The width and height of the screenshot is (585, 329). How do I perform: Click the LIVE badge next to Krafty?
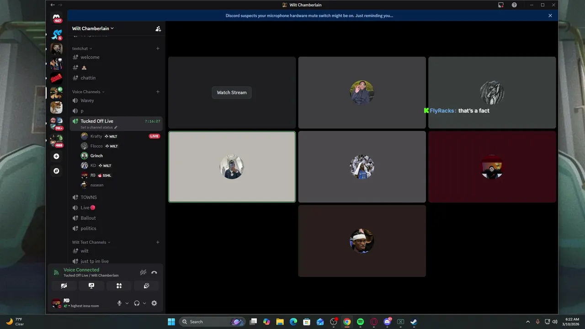coord(154,136)
